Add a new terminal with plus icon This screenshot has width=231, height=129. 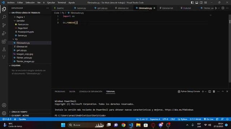click(203, 92)
